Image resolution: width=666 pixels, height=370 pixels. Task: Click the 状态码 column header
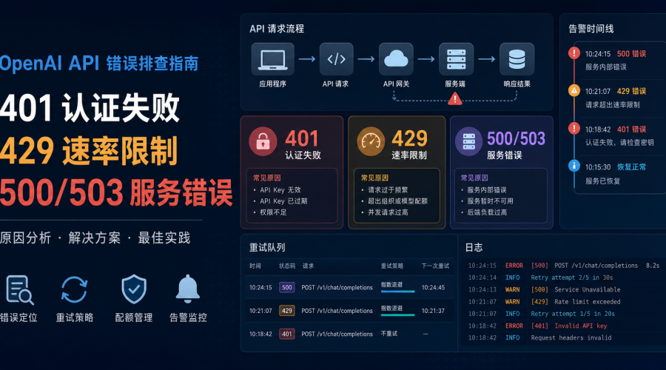287,266
